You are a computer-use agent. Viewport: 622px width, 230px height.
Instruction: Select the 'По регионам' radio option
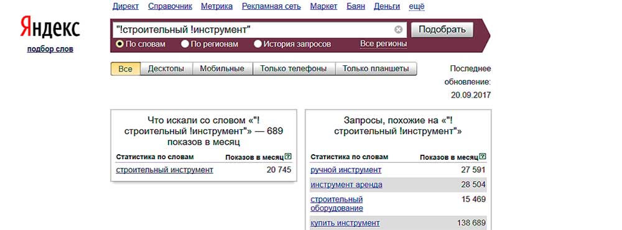click(185, 44)
